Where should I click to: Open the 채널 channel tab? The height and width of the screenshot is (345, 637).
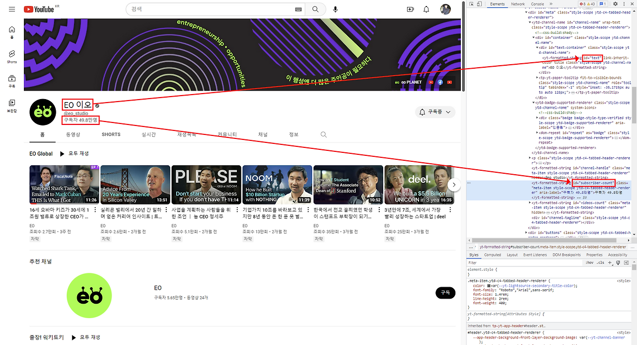(x=263, y=134)
